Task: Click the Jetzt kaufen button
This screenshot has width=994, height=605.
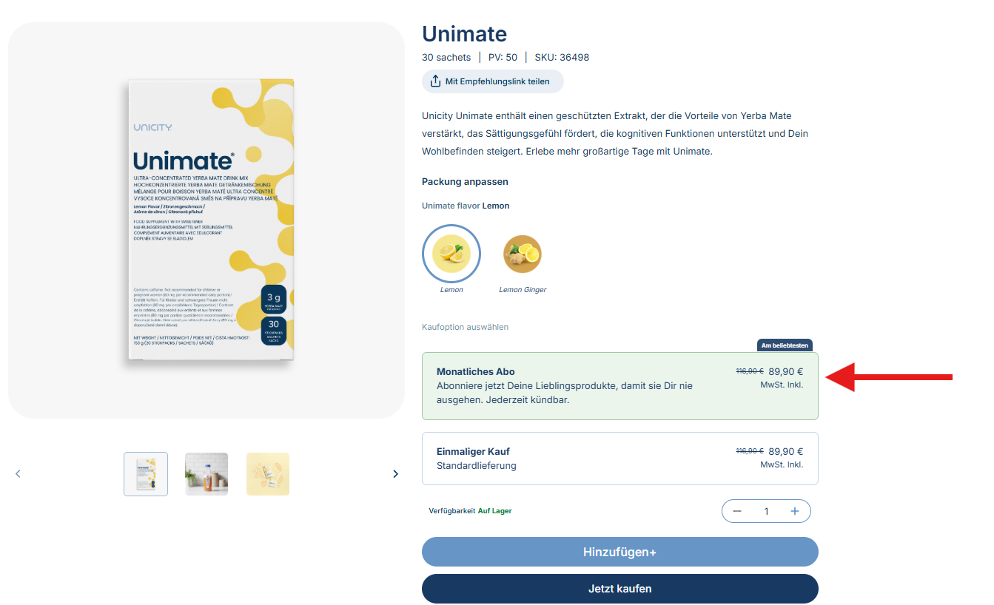Action: pyautogui.click(x=620, y=589)
